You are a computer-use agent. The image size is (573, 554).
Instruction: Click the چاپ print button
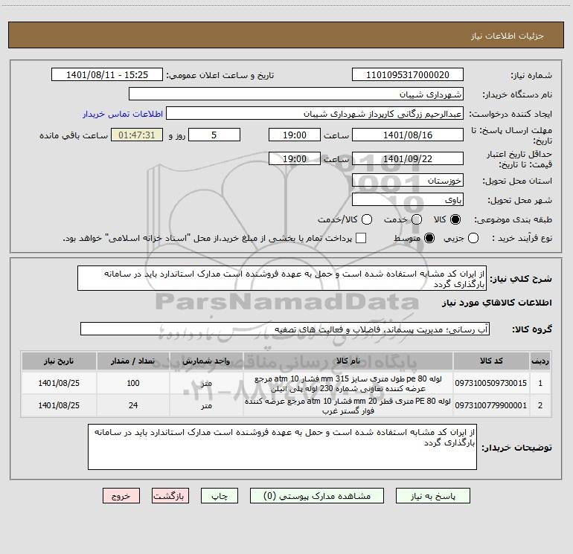(x=220, y=496)
